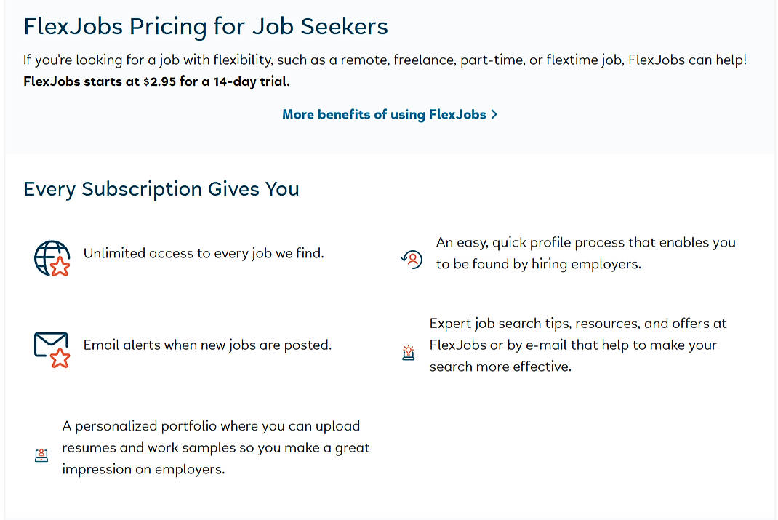Expand the chevron beside More benefits link
Viewport: 778px width, 520px height.
[x=494, y=114]
